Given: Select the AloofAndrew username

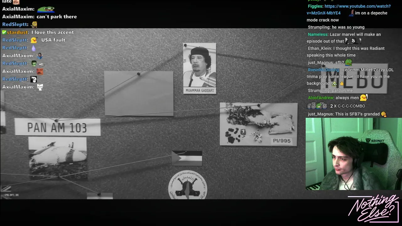Looking at the screenshot, I should click(320, 98).
